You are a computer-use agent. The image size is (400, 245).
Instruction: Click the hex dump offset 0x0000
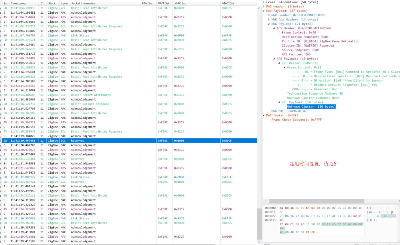[x=270, y=208]
